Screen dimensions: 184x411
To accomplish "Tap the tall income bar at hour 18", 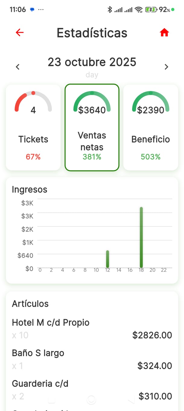I will tap(141, 237).
